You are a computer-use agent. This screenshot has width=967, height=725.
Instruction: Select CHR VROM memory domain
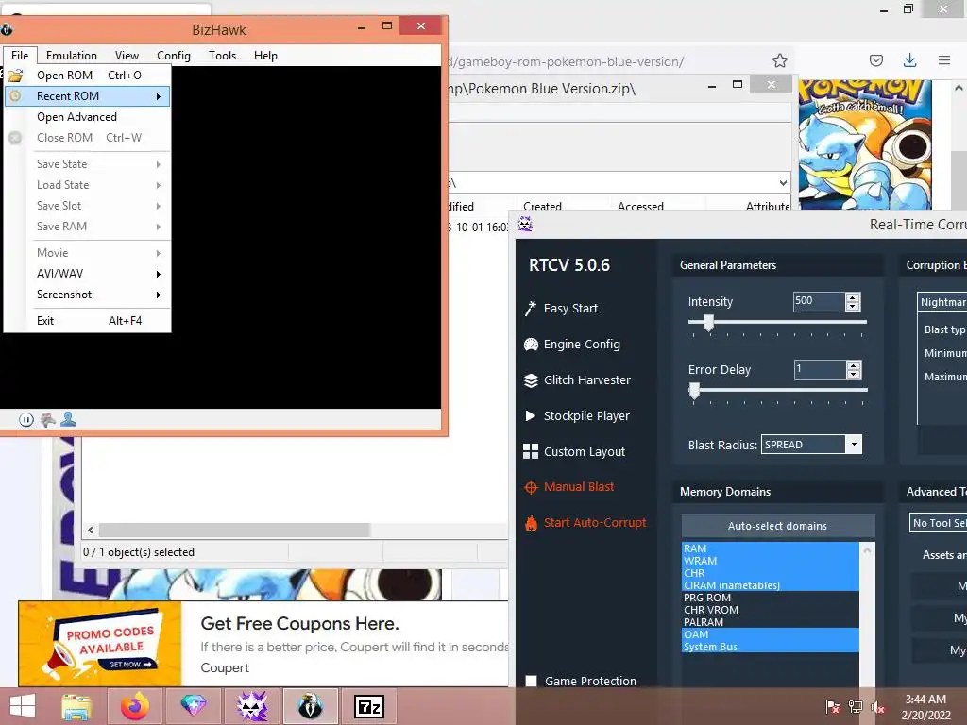tap(771, 611)
